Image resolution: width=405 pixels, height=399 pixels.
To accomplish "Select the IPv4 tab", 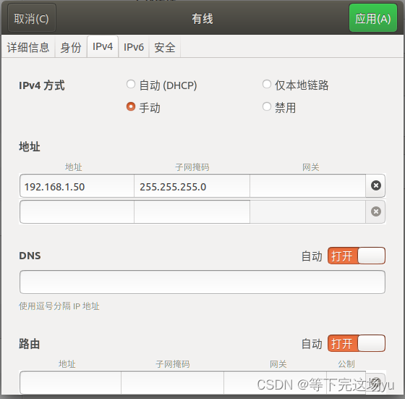I will coord(103,47).
